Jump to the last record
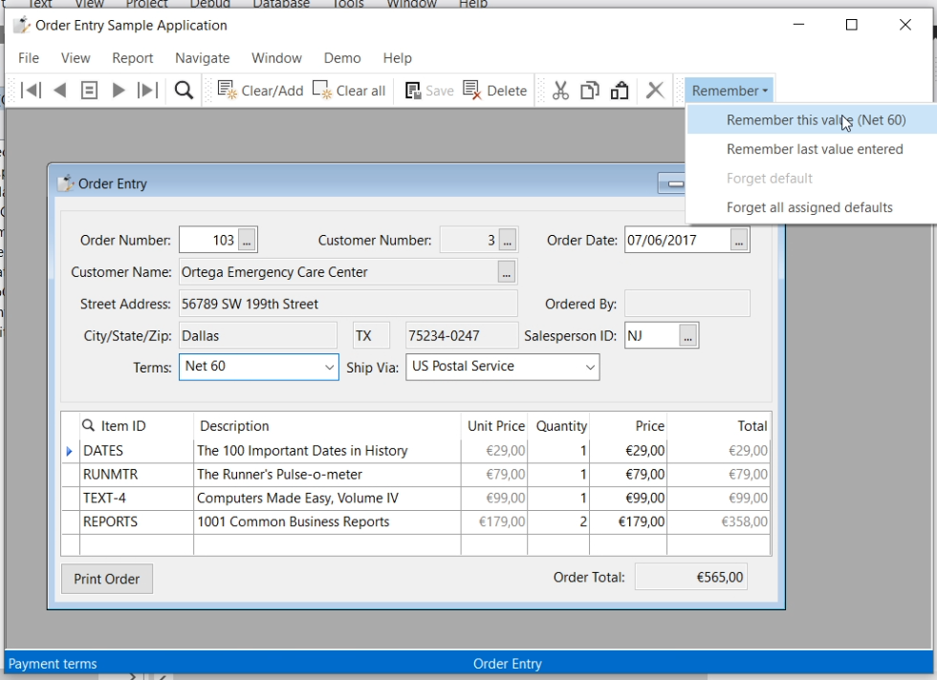Viewport: 937px width, 680px height. (x=147, y=91)
